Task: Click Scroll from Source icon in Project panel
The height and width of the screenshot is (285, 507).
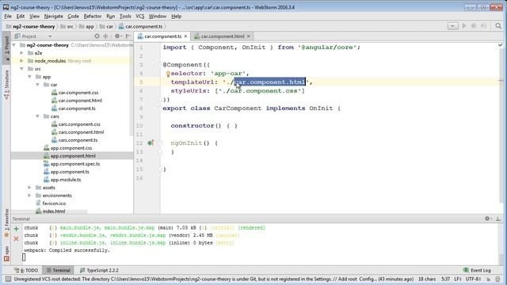Action: coord(97,36)
